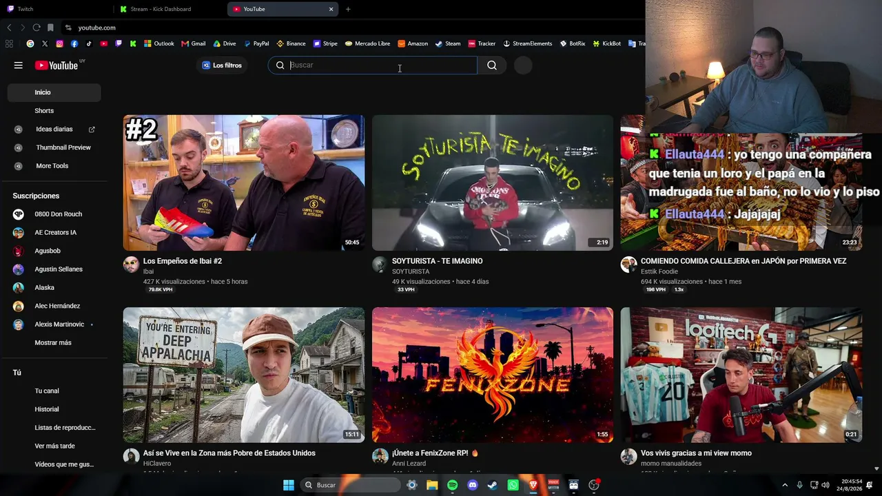The image size is (882, 496).
Task: Open the Mercado Libre bookmark
Action: click(x=368, y=43)
